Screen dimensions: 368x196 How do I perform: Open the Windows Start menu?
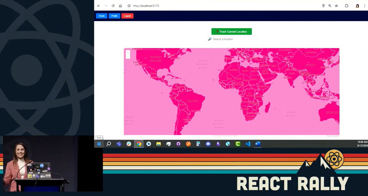click(x=99, y=144)
